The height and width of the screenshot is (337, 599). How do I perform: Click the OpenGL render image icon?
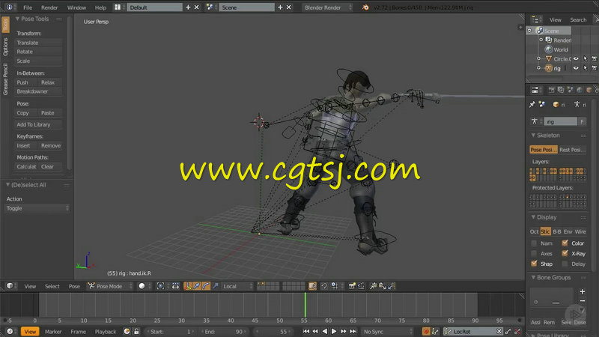pos(352,286)
